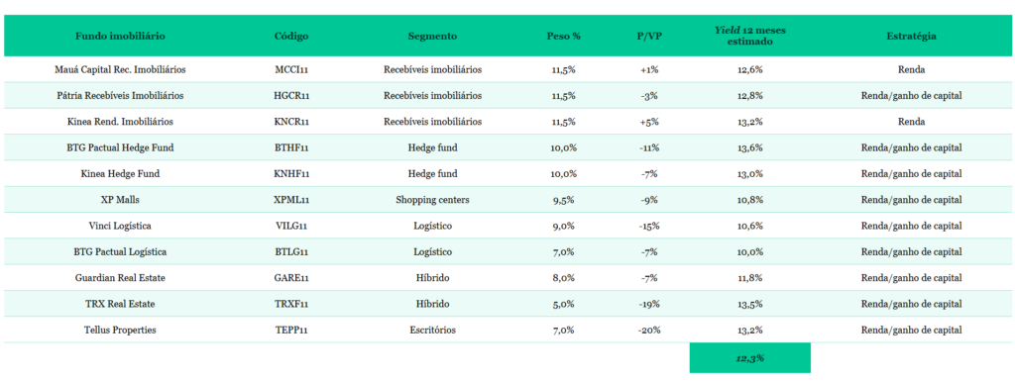Click the Segmento column header
Screen dimensions: 1015x381
point(432,37)
